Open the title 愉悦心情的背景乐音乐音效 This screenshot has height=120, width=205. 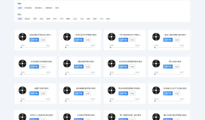coord(175,35)
